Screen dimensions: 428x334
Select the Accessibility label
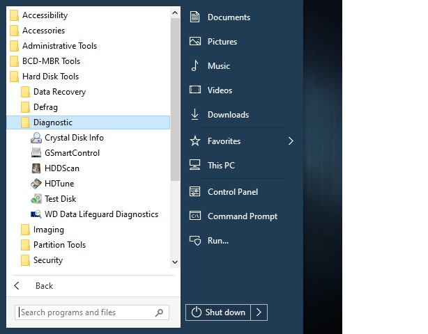tap(45, 15)
